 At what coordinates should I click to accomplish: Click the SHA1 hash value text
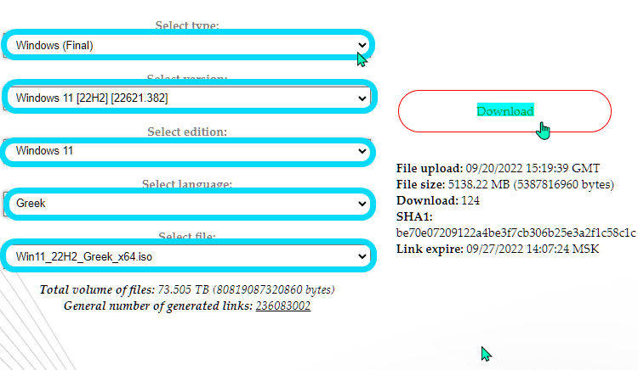516,233
